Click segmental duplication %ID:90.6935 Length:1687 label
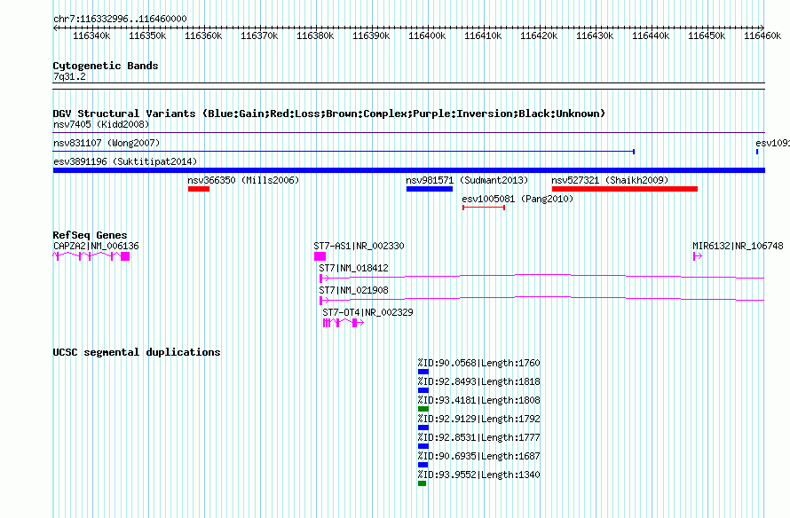 pyautogui.click(x=478, y=456)
